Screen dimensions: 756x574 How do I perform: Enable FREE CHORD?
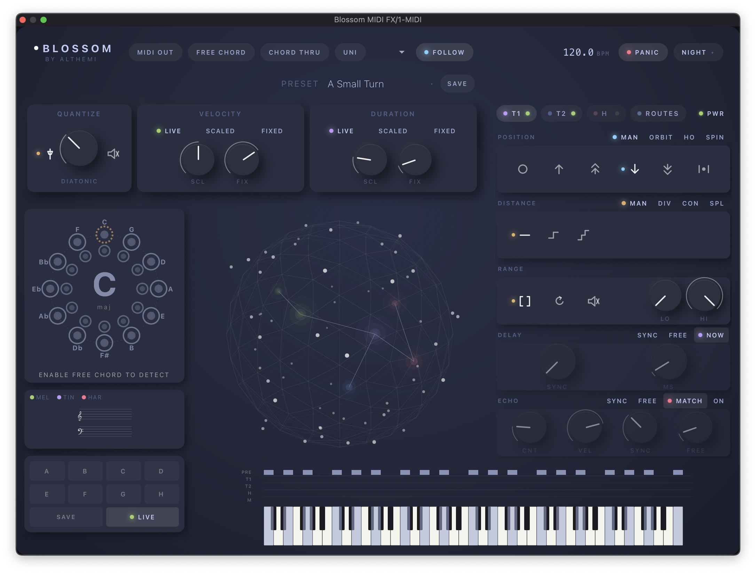[221, 52]
